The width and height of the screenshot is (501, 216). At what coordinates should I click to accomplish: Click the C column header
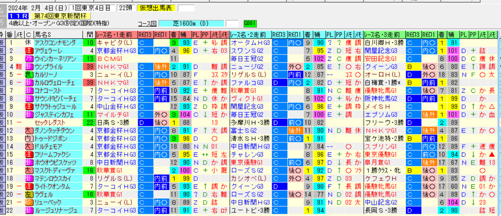[28, 35]
